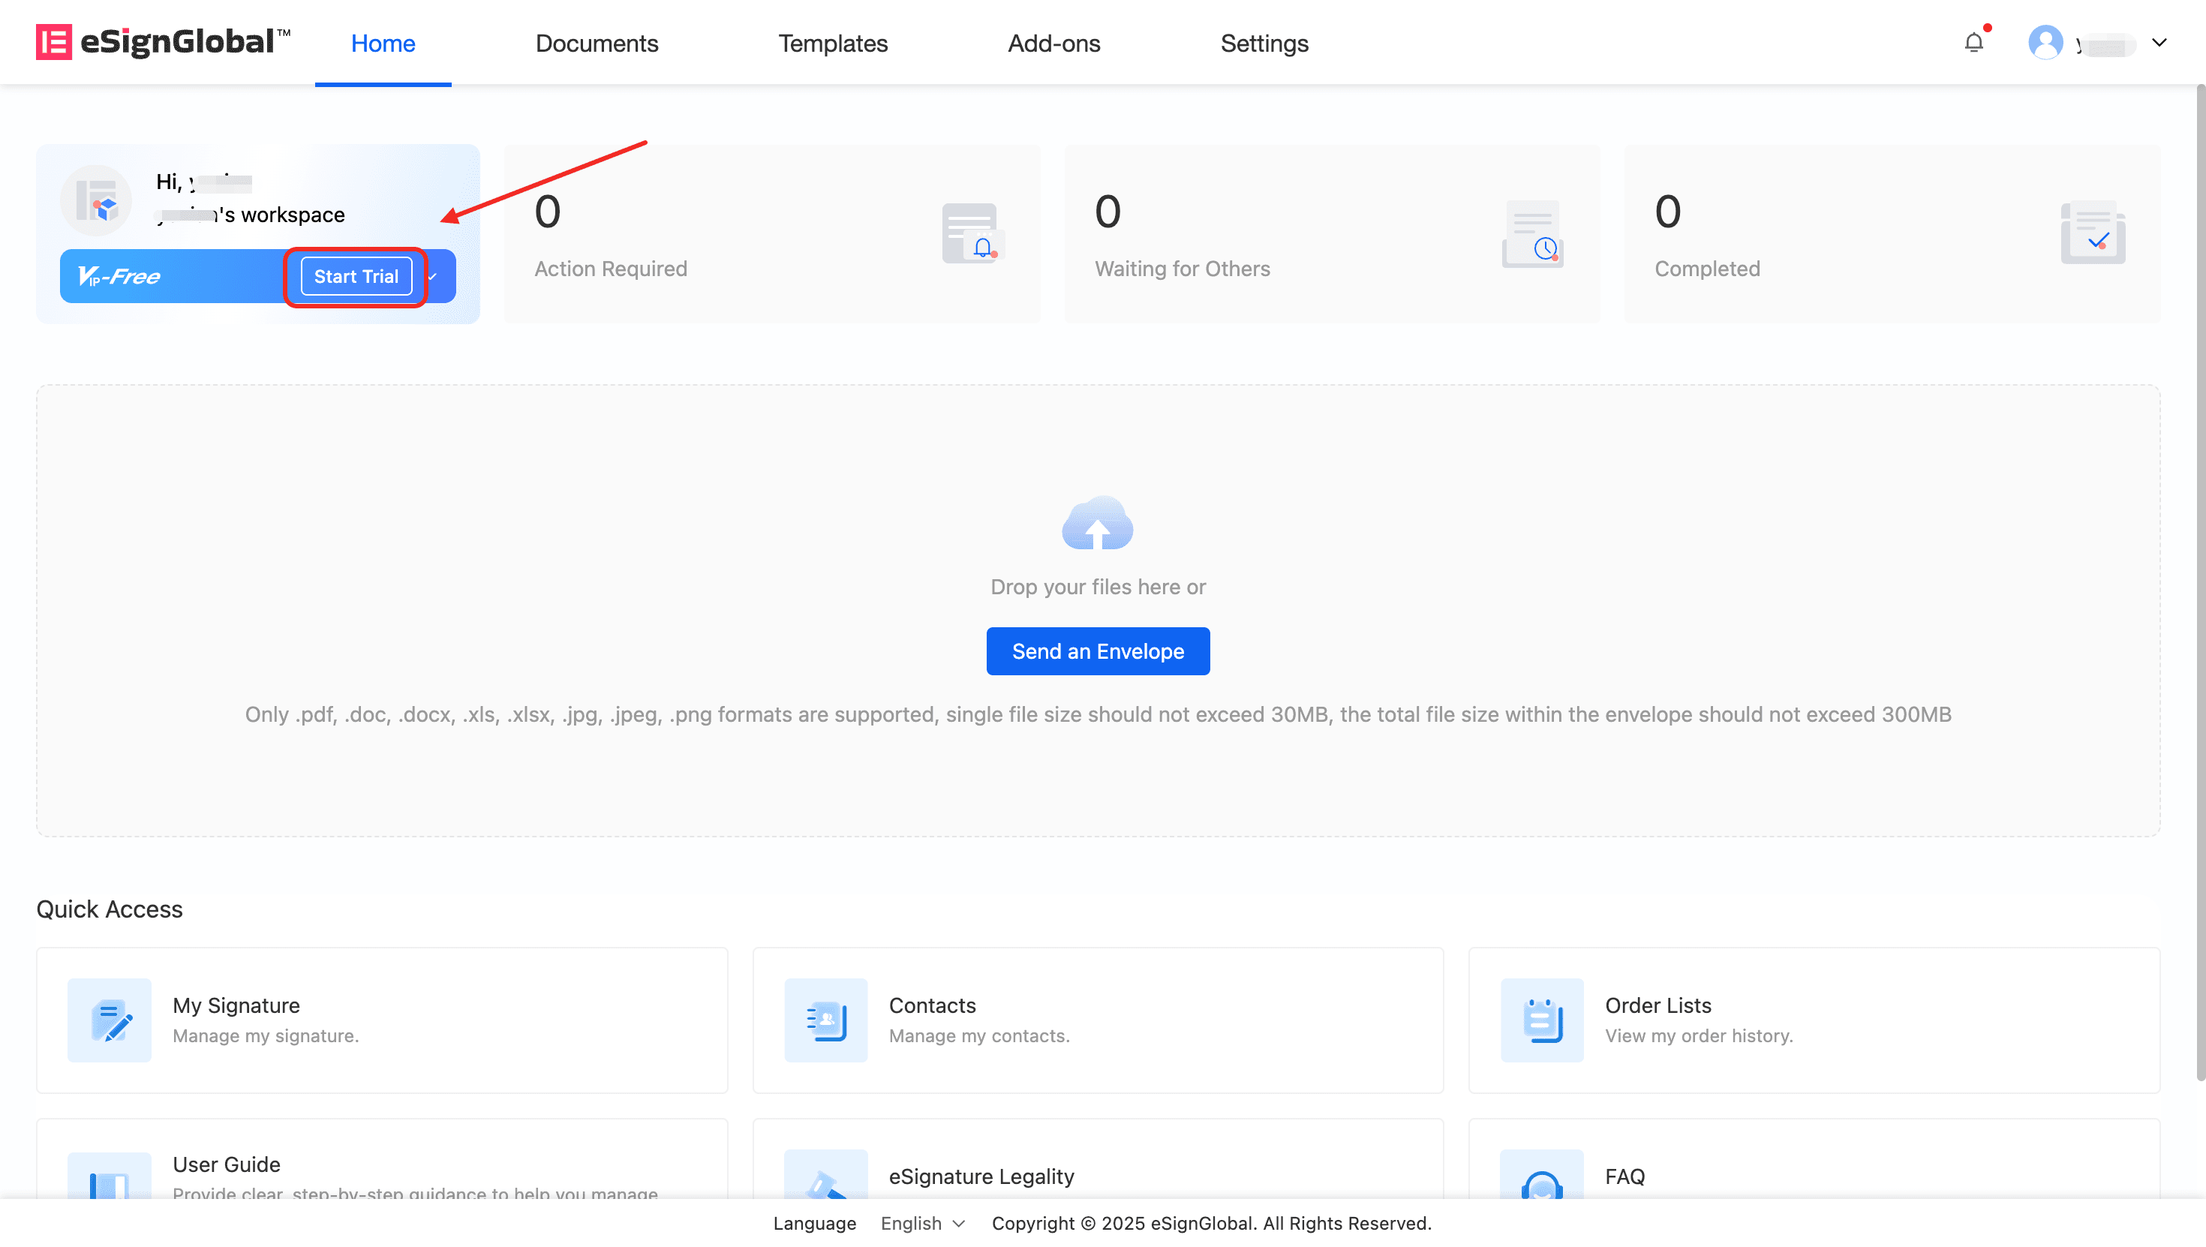Open the Templates tab
This screenshot has height=1247, width=2206.
832,43
